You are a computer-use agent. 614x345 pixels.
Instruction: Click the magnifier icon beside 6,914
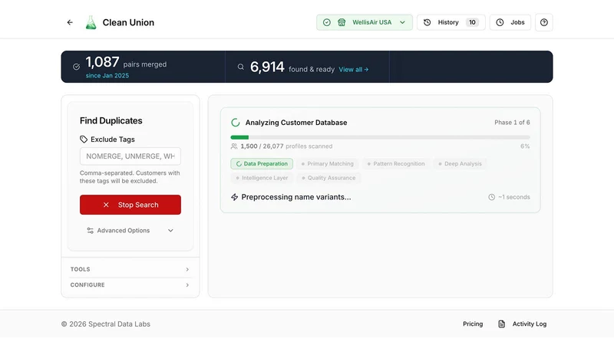tap(240, 67)
